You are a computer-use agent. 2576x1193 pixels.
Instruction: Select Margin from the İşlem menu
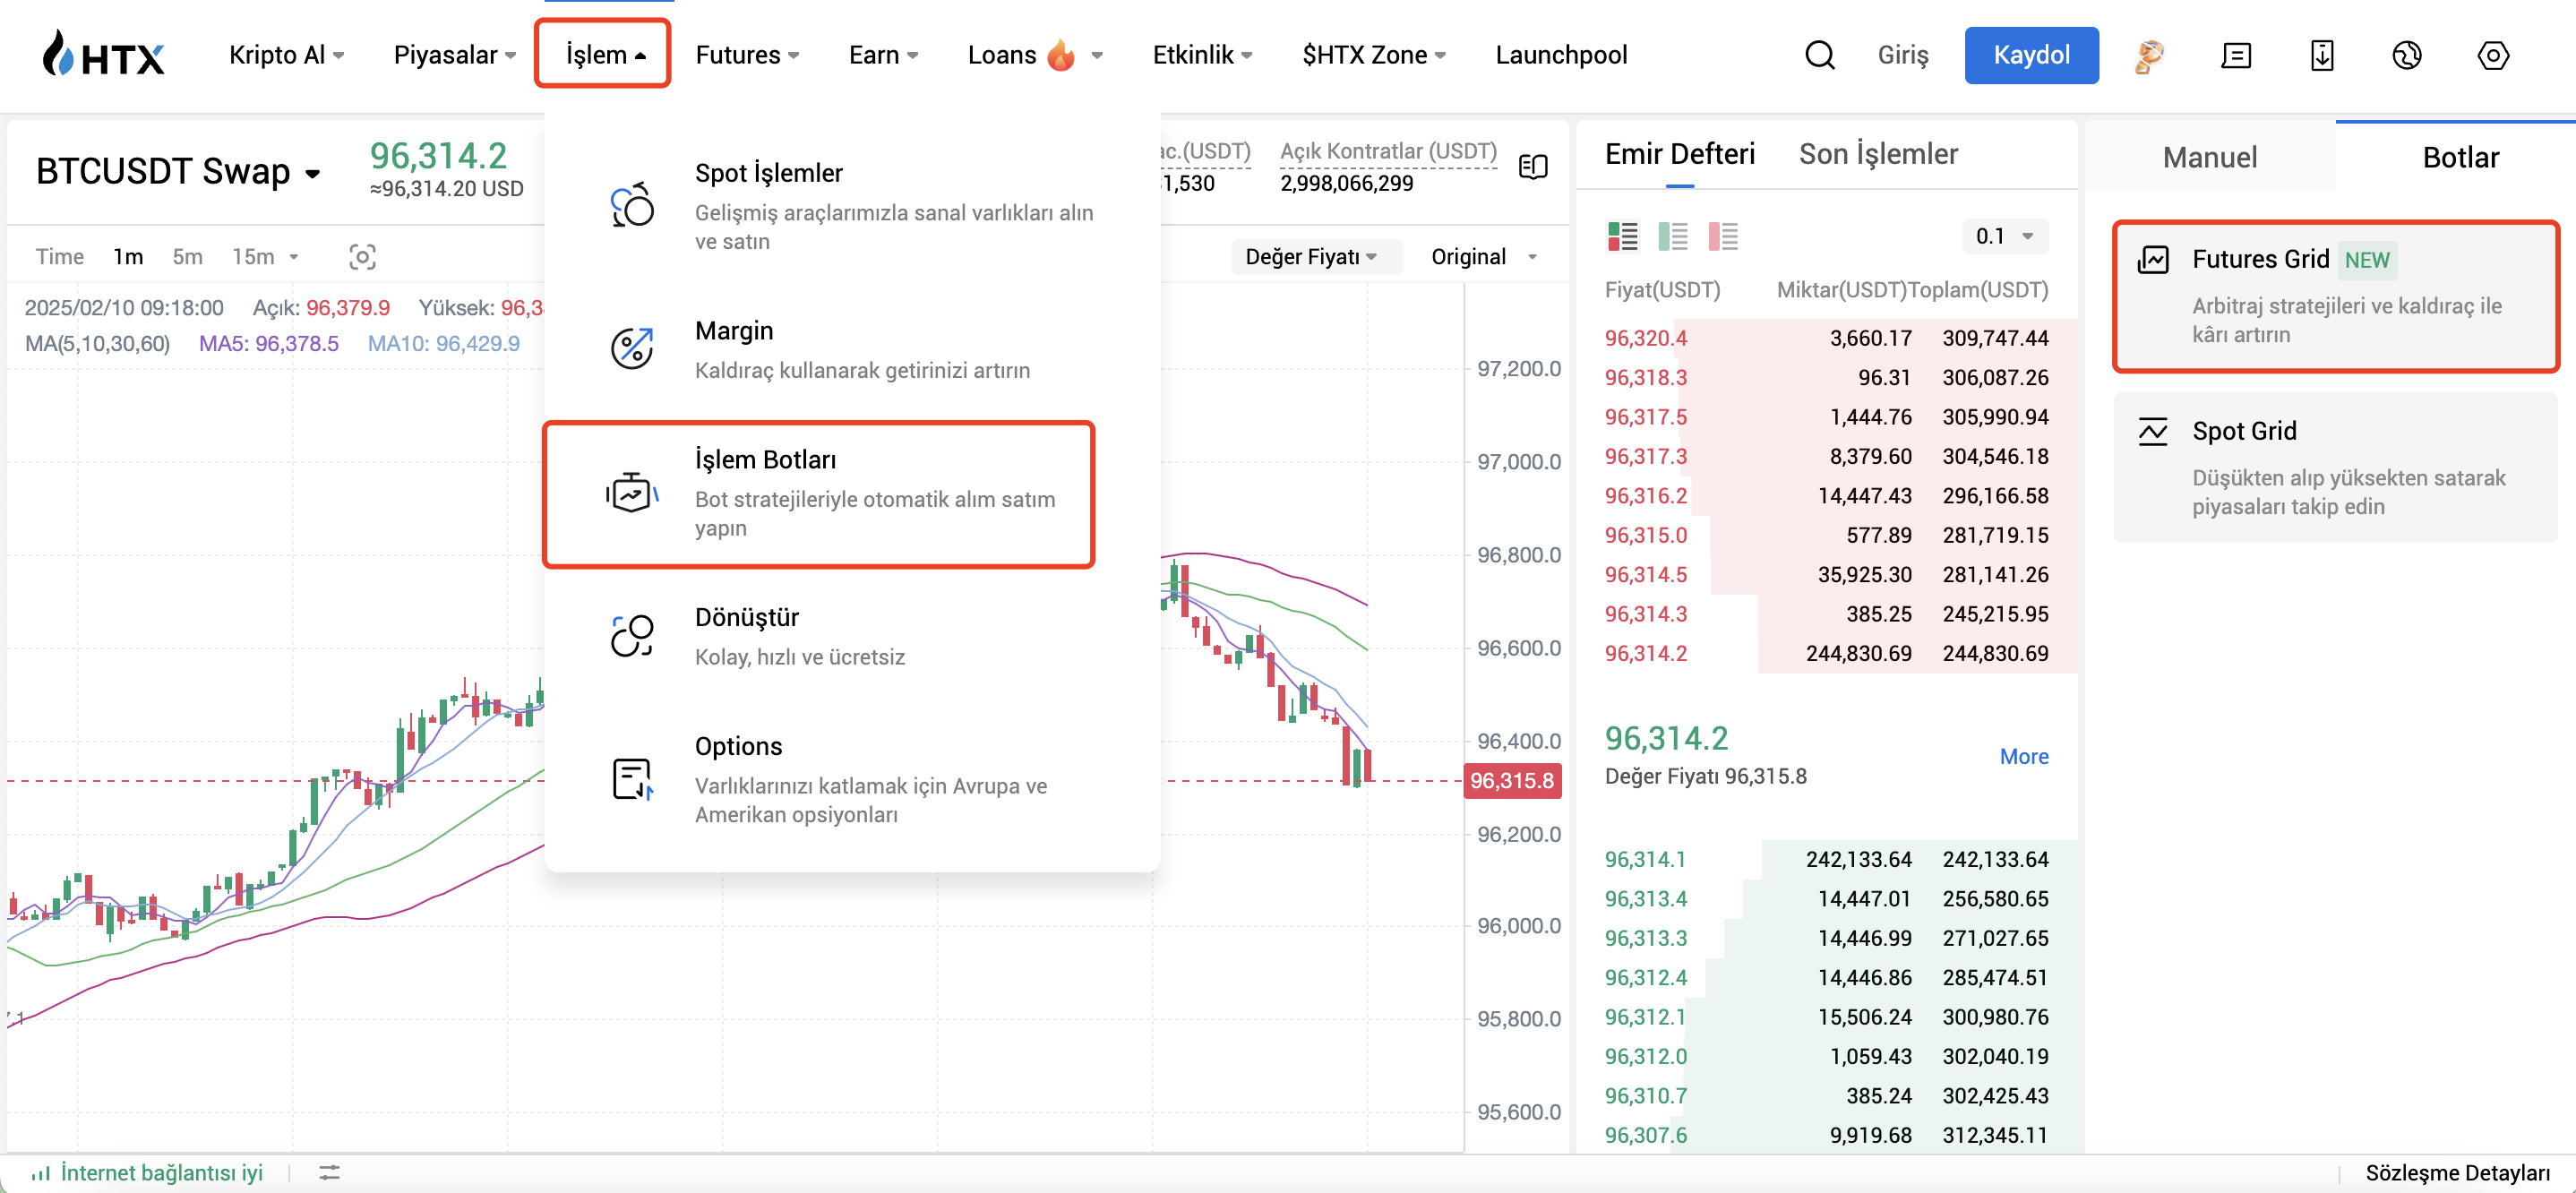[852, 349]
